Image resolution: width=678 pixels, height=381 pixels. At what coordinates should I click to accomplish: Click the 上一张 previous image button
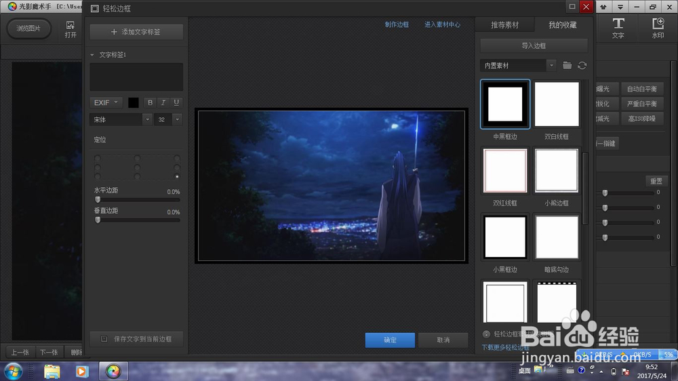click(20, 353)
